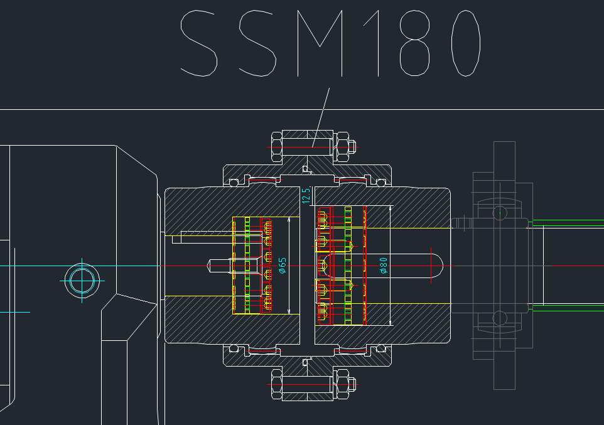Select the SSM180 text label
The height and width of the screenshot is (425, 604).
coord(330,43)
